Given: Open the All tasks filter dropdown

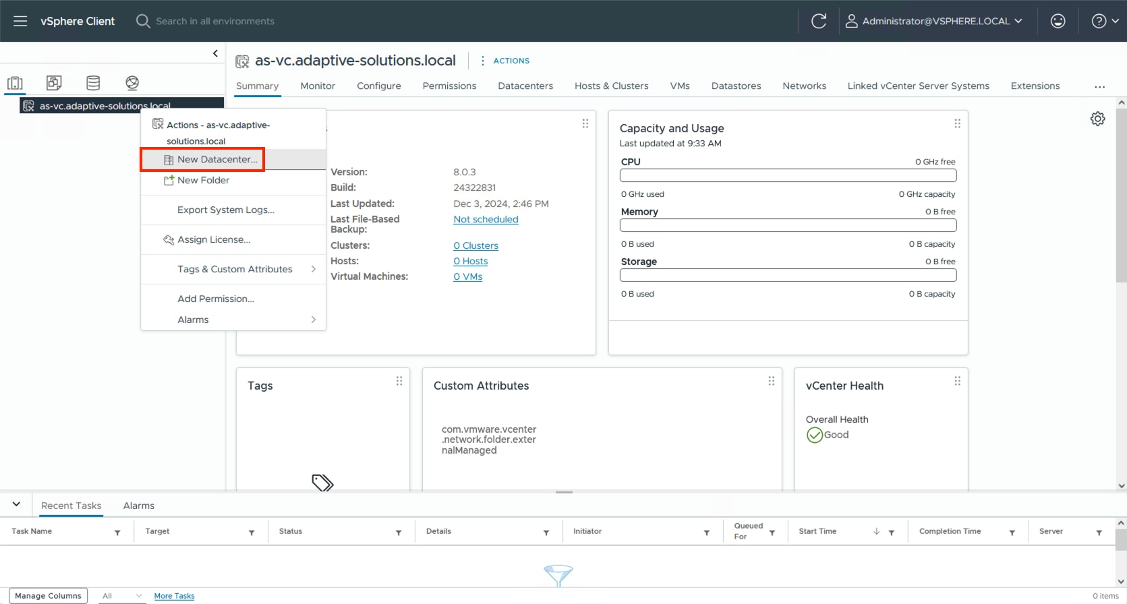Looking at the screenshot, I should (x=121, y=596).
